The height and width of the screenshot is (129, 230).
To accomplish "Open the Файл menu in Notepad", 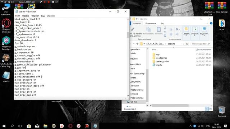I will coord(18,16).
